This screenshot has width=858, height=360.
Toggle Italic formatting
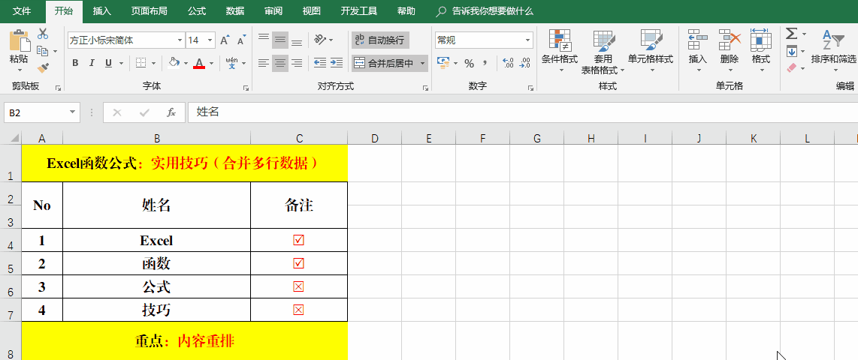tap(92, 63)
